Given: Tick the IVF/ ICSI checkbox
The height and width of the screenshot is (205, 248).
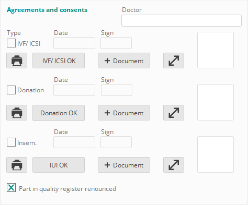Looking at the screenshot, I should click(x=11, y=43).
